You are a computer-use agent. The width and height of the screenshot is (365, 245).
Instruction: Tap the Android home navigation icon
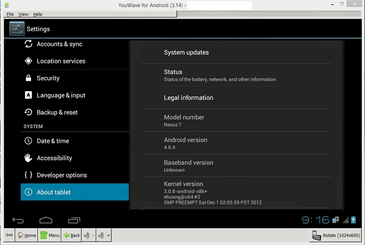[46, 220]
